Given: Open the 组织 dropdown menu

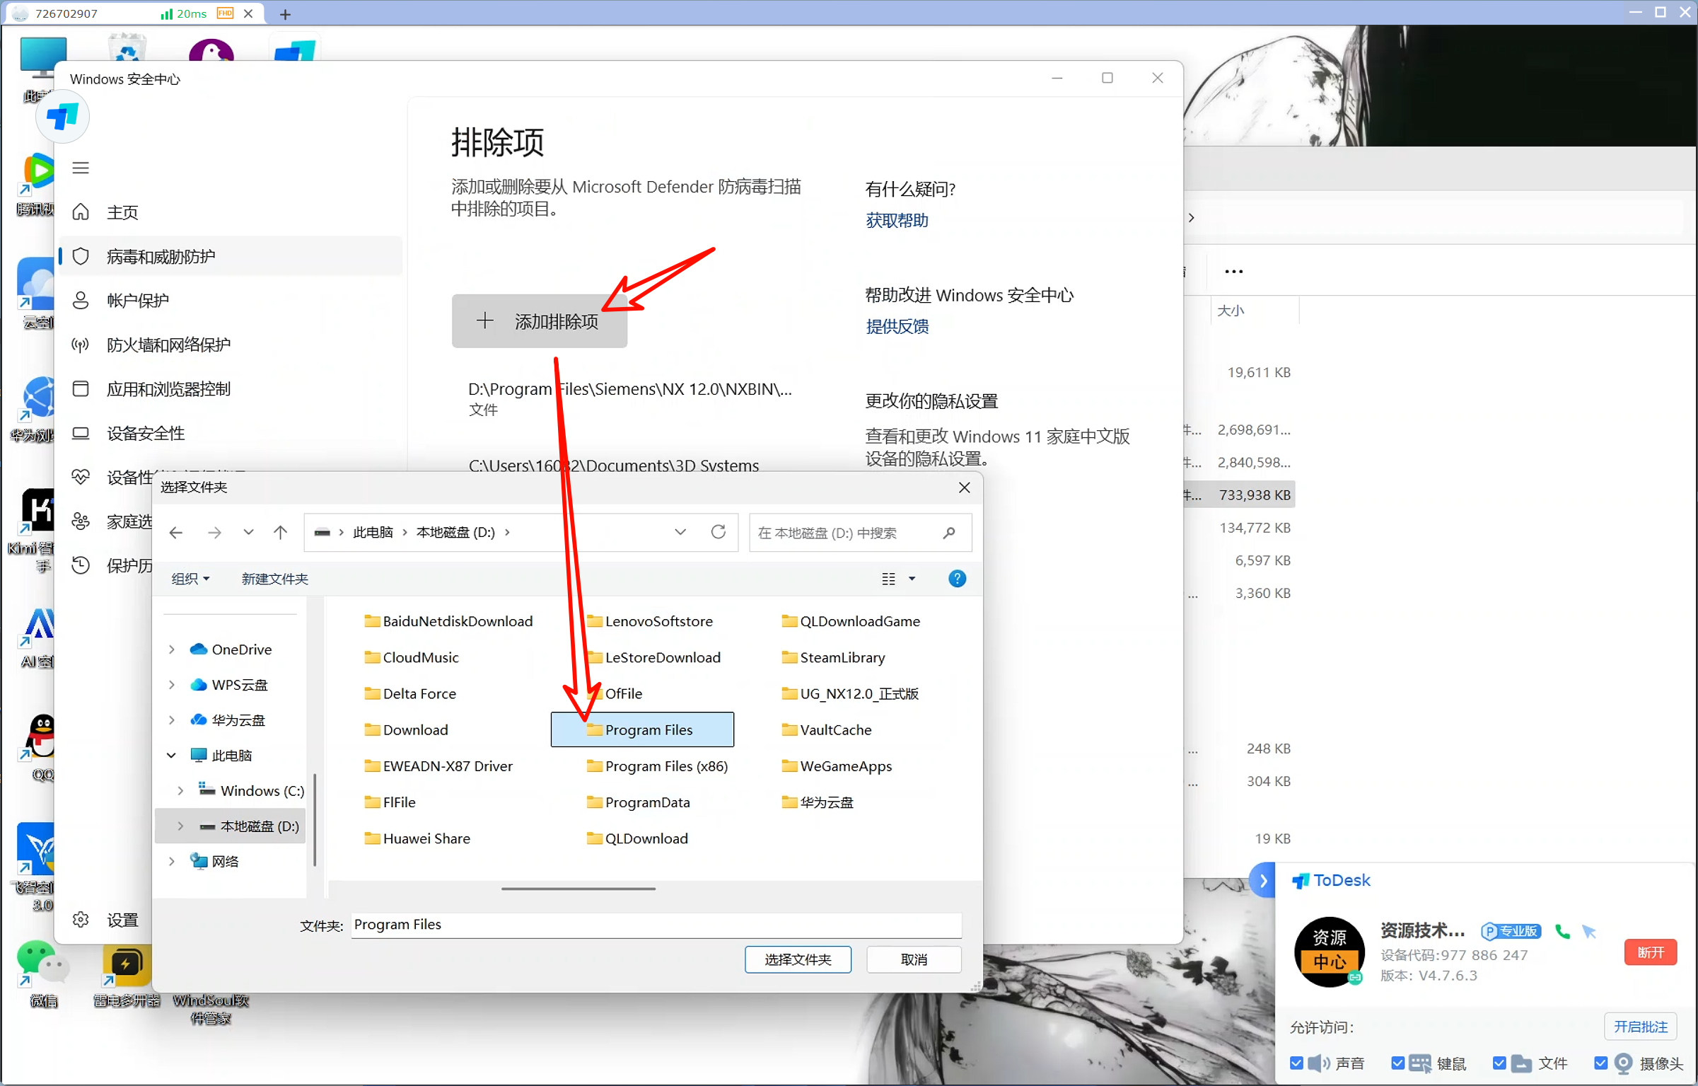Looking at the screenshot, I should coord(190,579).
